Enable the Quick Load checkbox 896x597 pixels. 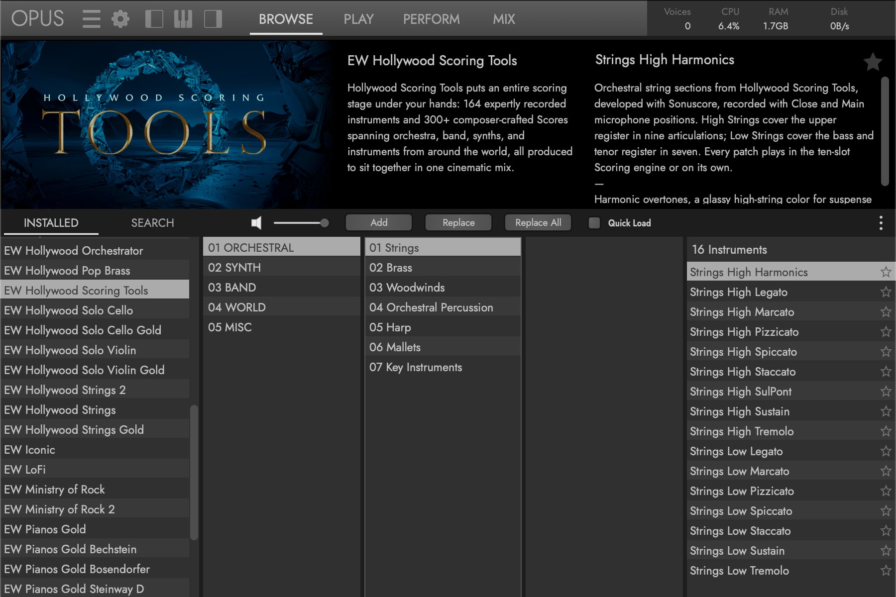coord(594,223)
